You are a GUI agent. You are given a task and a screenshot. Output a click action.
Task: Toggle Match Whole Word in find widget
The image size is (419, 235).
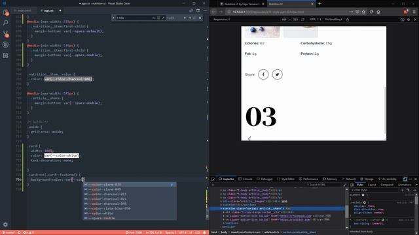click(158, 18)
